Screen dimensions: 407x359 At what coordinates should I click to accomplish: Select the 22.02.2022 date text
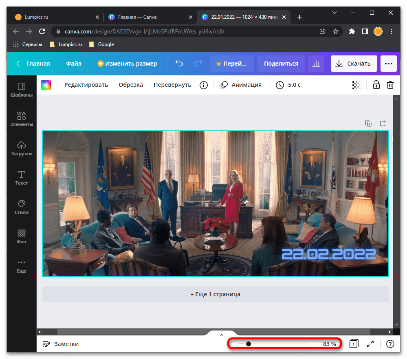pos(329,254)
